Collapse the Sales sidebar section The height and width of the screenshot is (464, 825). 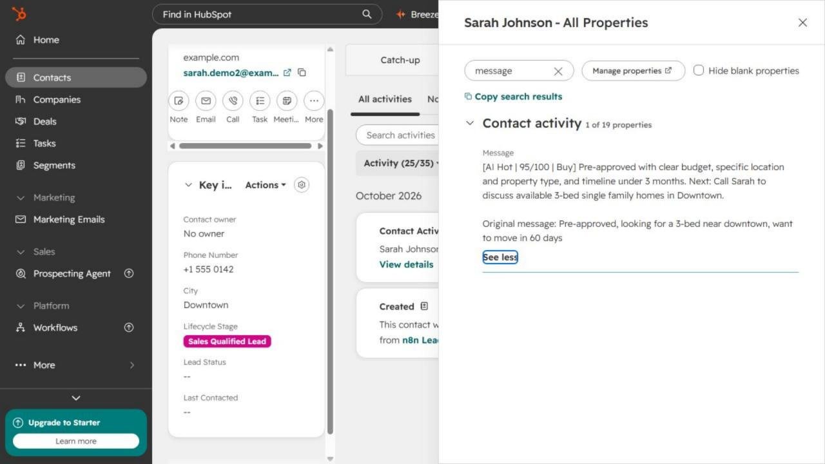point(21,252)
